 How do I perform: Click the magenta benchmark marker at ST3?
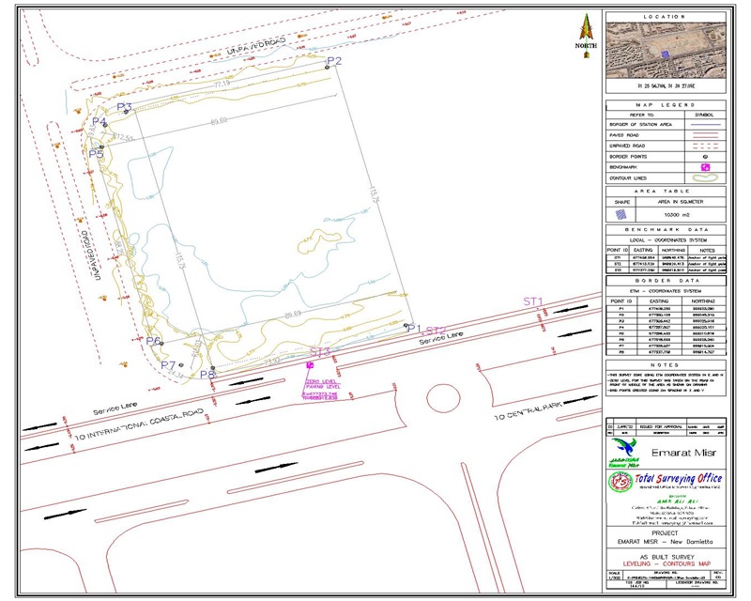310,365
